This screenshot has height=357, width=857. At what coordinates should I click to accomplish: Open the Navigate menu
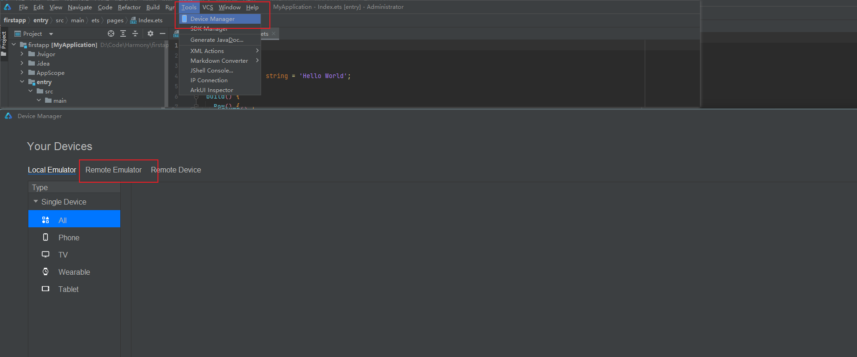(80, 7)
